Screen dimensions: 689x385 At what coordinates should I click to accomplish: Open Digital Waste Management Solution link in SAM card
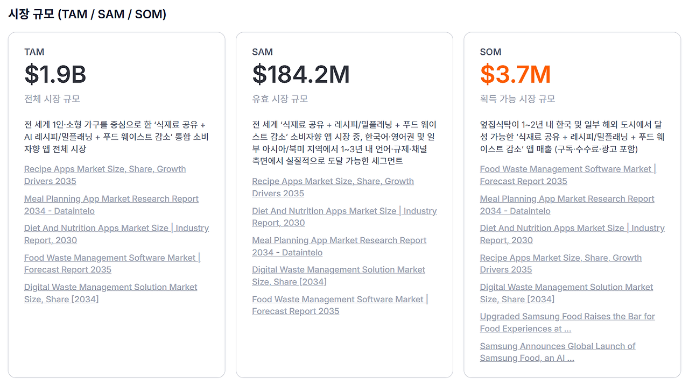339,275
